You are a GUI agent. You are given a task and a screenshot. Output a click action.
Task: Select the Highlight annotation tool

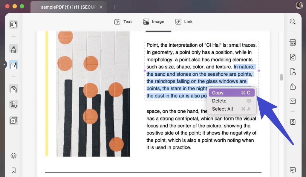pyautogui.click(x=13, y=48)
